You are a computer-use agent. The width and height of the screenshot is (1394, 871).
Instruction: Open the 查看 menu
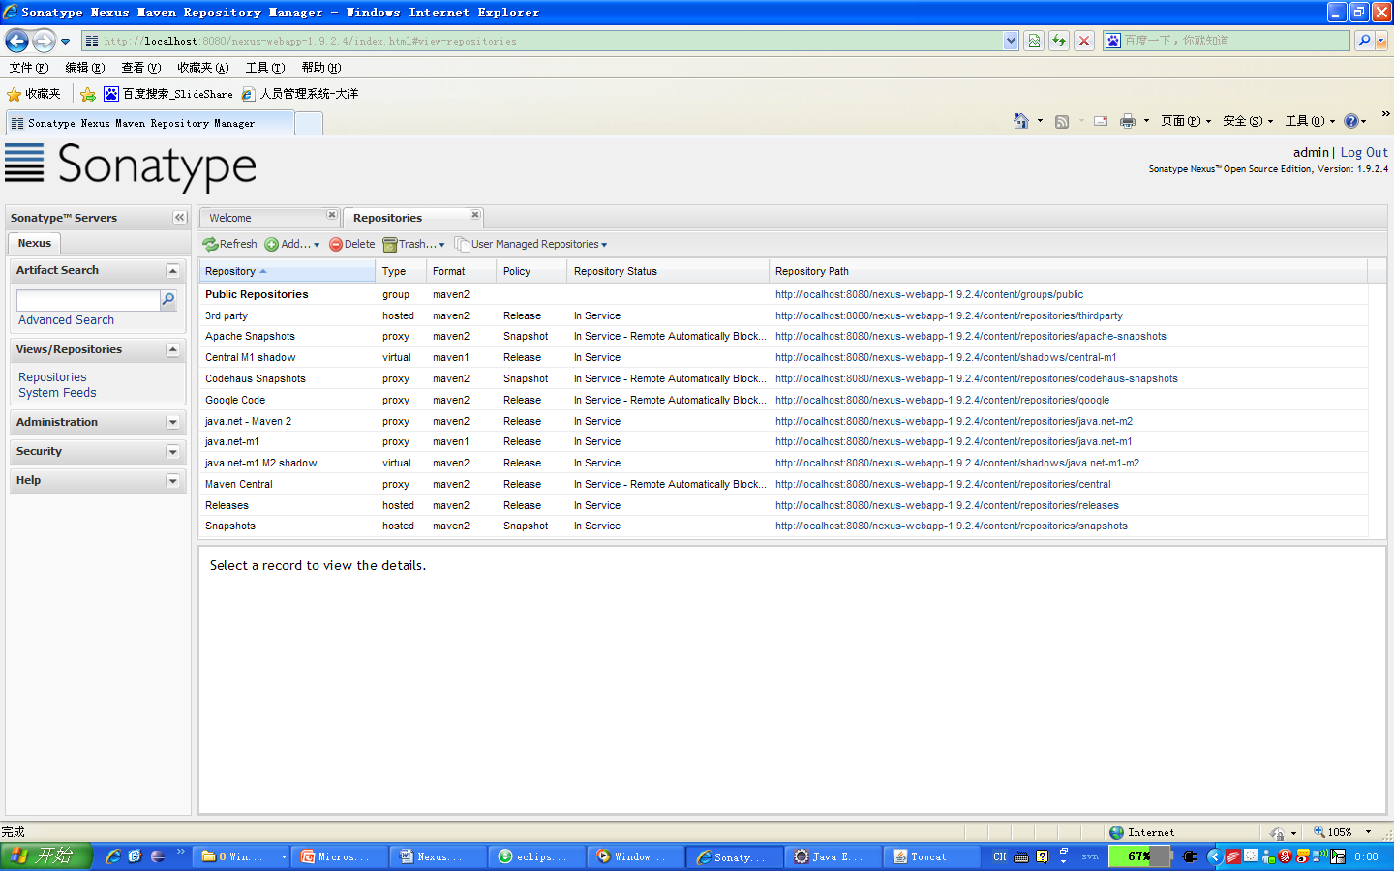click(140, 68)
